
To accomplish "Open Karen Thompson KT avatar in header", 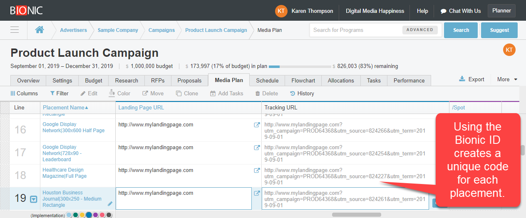I will pos(281,11).
